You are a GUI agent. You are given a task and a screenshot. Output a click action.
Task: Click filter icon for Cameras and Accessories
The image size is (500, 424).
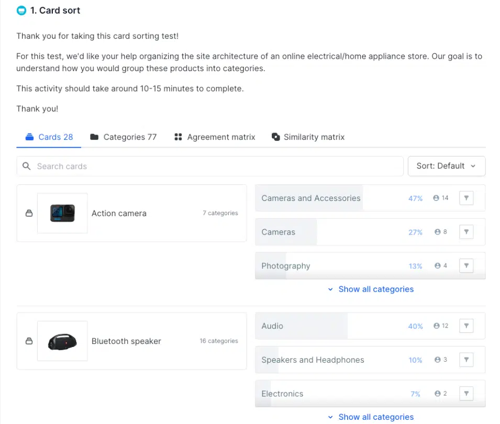point(466,198)
